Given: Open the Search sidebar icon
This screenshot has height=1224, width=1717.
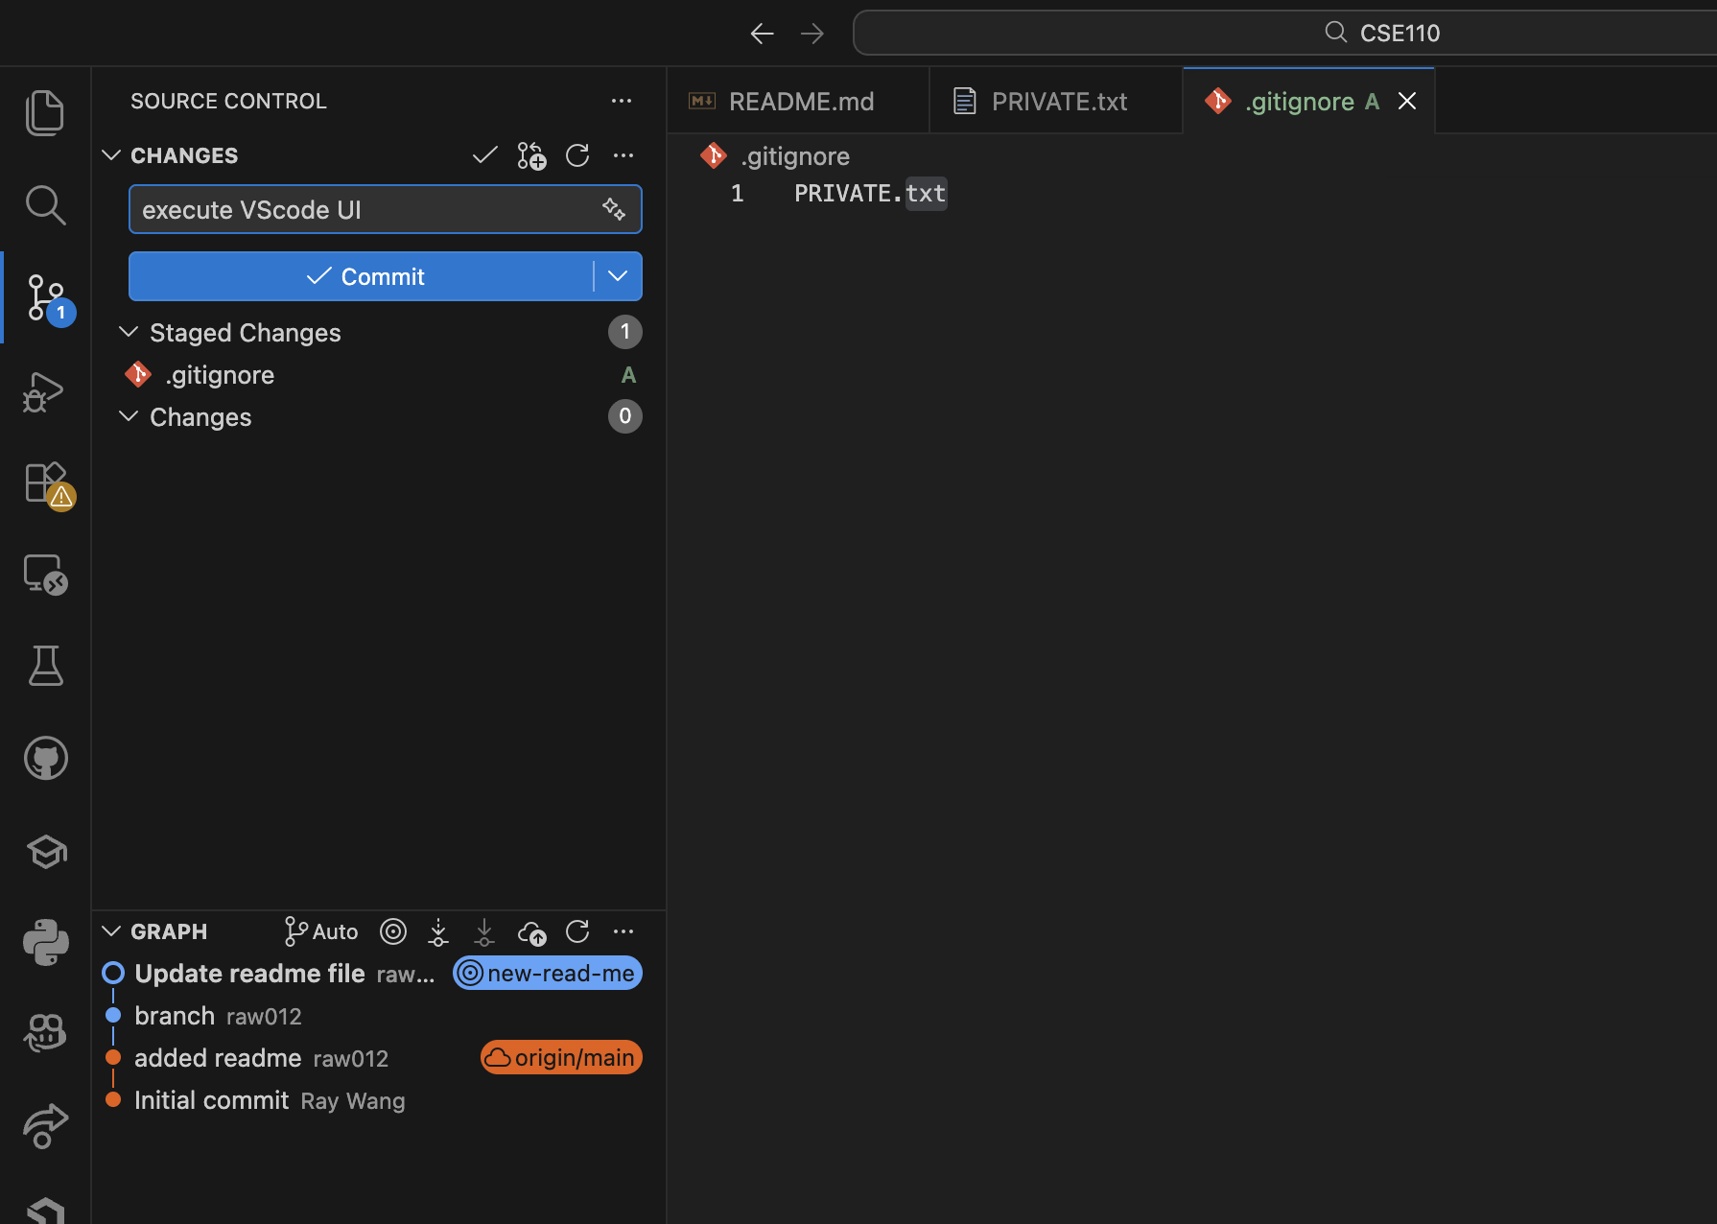Looking at the screenshot, I should click(45, 204).
